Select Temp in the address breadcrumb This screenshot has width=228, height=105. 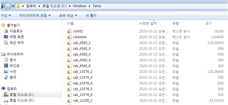tap(97, 6)
